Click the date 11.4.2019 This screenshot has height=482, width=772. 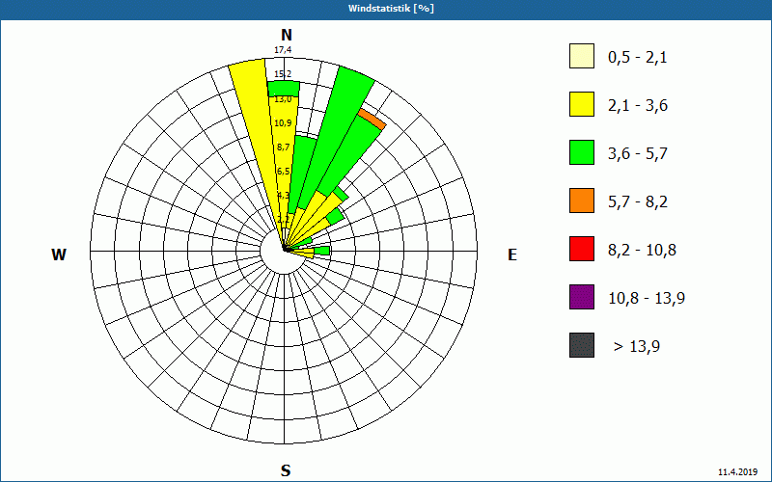click(737, 471)
